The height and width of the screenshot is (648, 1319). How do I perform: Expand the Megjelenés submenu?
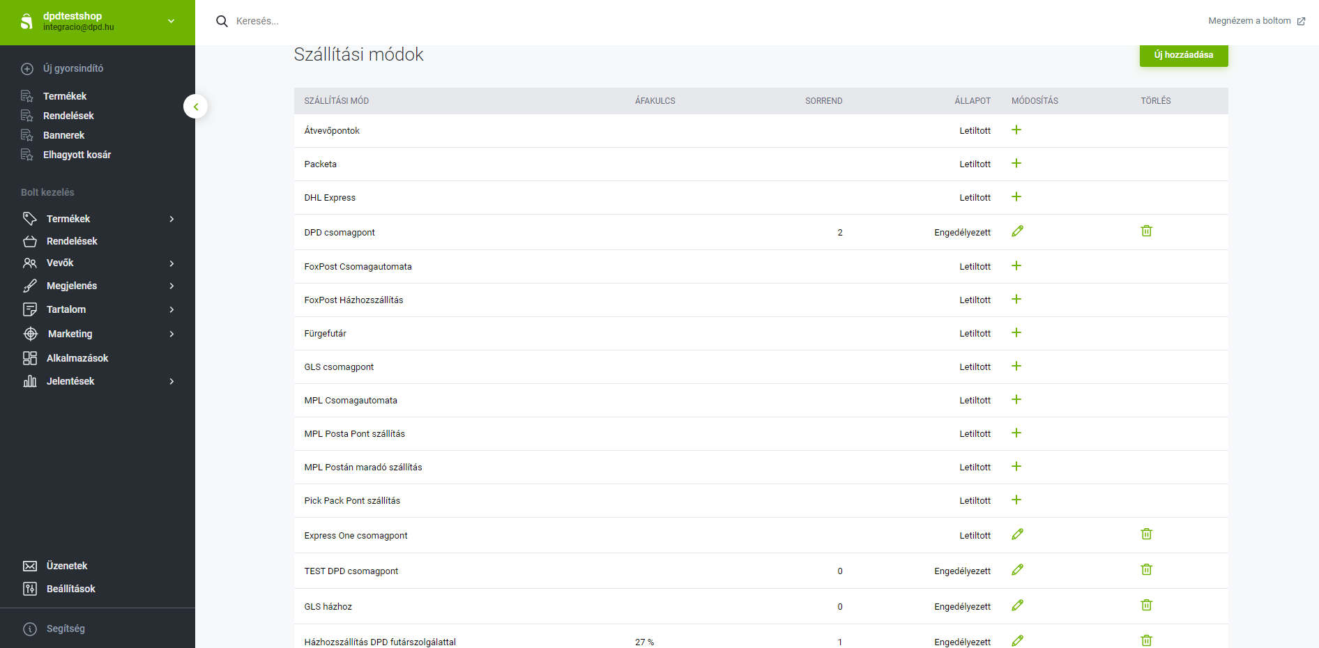click(171, 286)
